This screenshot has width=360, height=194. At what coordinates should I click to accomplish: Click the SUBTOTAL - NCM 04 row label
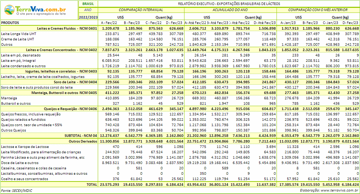tap(80, 136)
